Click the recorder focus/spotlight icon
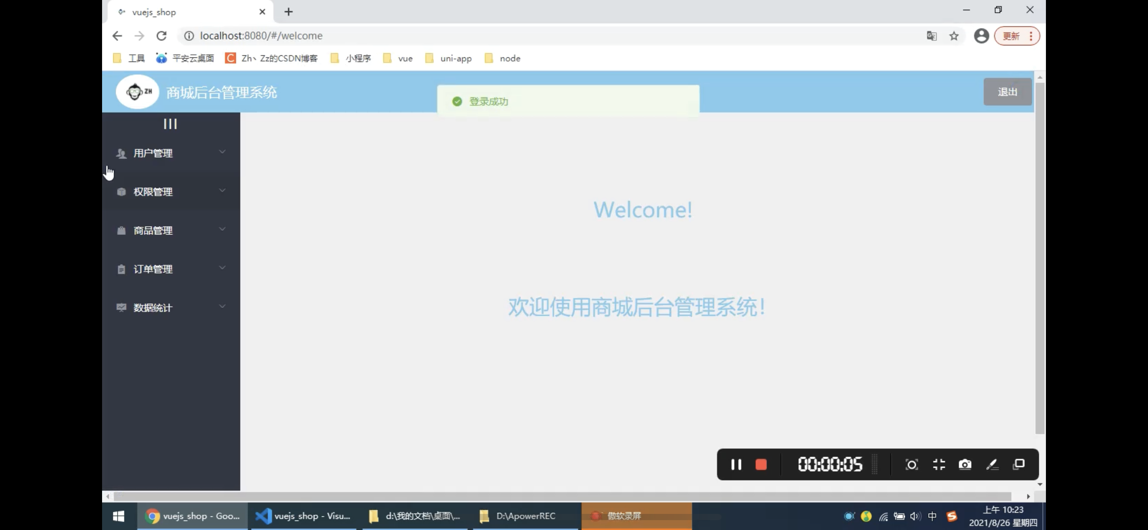This screenshot has width=1148, height=530. (x=911, y=465)
